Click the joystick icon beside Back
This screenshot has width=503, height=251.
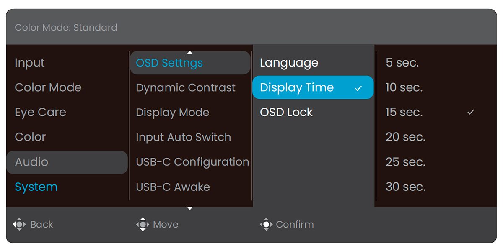pos(19,225)
